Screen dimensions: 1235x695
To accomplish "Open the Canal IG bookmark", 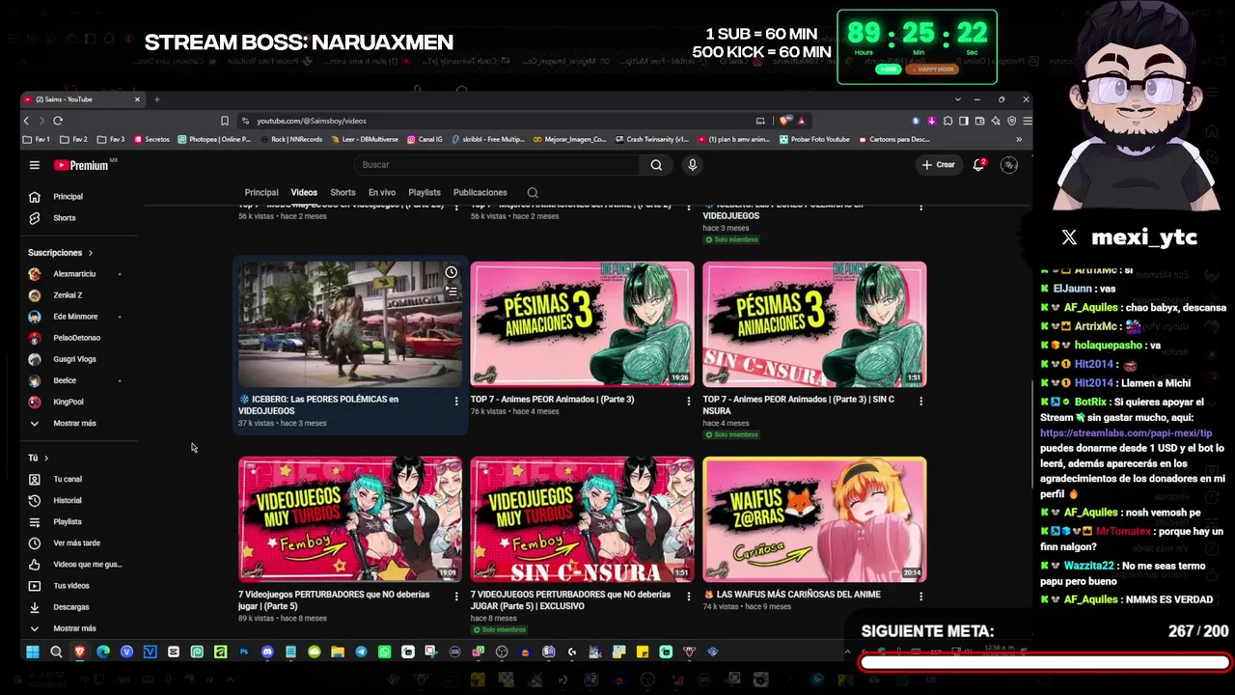I will tap(424, 139).
